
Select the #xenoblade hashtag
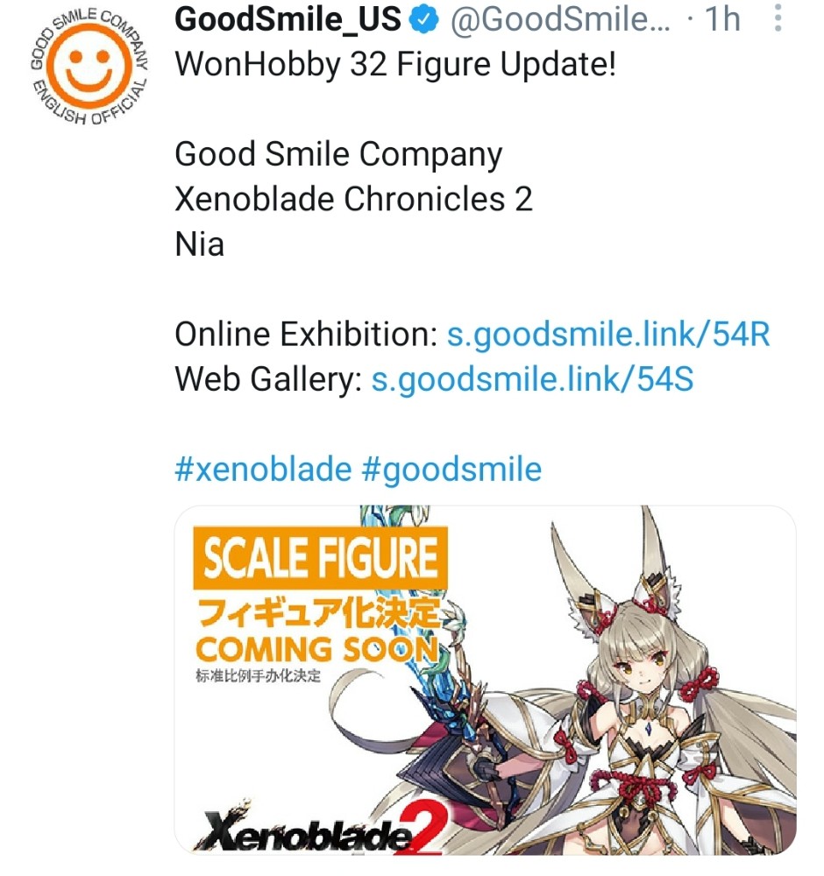263,469
